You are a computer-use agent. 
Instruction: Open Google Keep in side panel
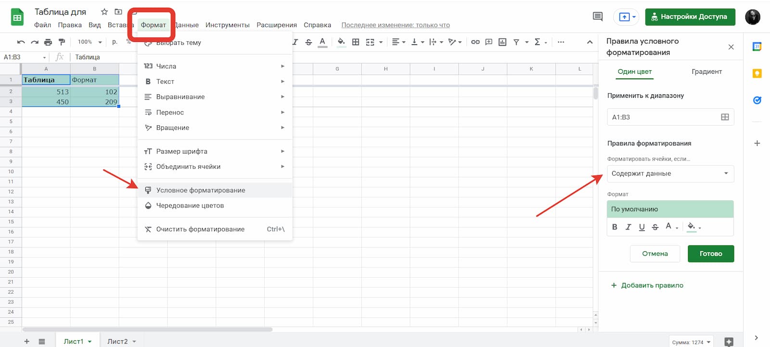(757, 74)
